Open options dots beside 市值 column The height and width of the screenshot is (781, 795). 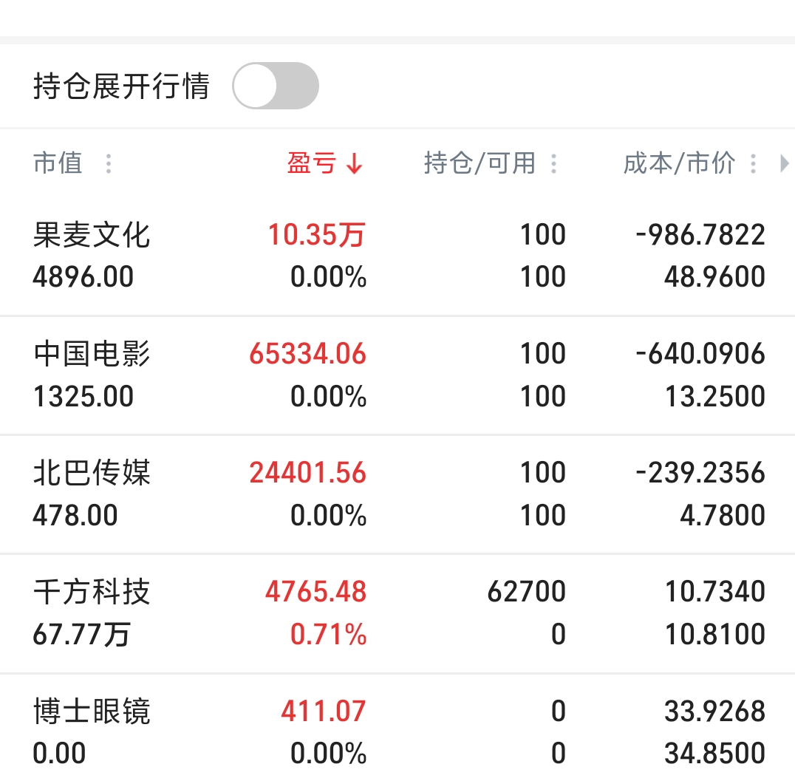108,163
